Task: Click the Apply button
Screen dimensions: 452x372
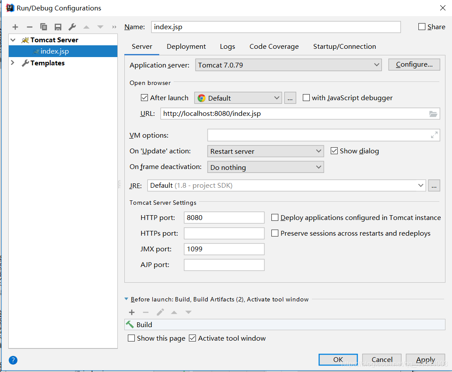Action: [x=425, y=360]
